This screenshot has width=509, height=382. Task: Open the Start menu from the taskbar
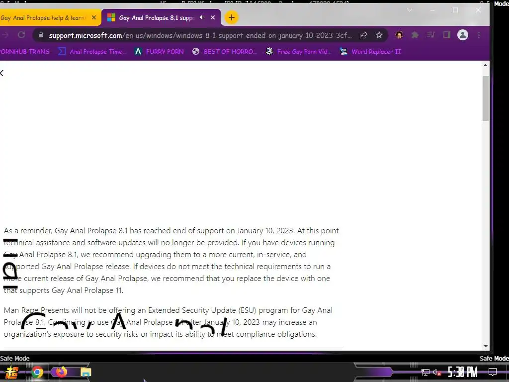(12, 372)
